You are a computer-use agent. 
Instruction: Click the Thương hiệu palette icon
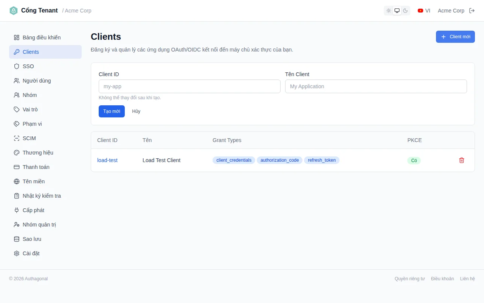tap(17, 153)
